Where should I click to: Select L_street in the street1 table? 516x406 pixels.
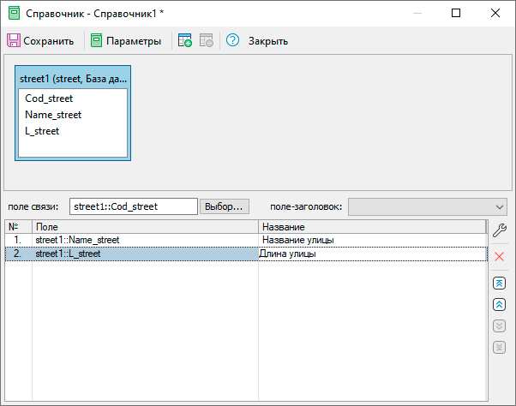click(x=42, y=131)
